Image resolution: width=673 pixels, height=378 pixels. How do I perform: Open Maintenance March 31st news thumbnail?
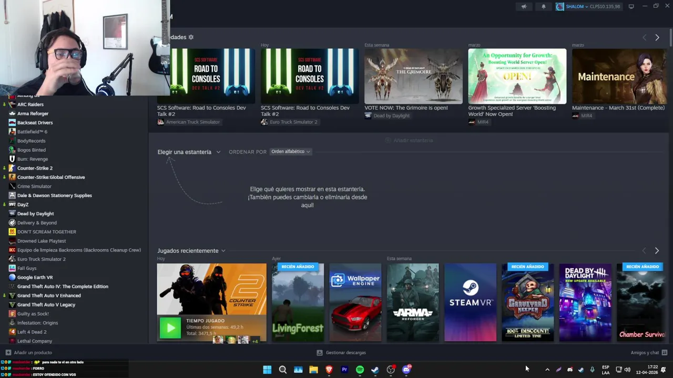[620, 77]
